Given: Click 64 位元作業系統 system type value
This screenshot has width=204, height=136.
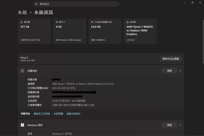Looking at the screenshot, I should pos(69,101).
